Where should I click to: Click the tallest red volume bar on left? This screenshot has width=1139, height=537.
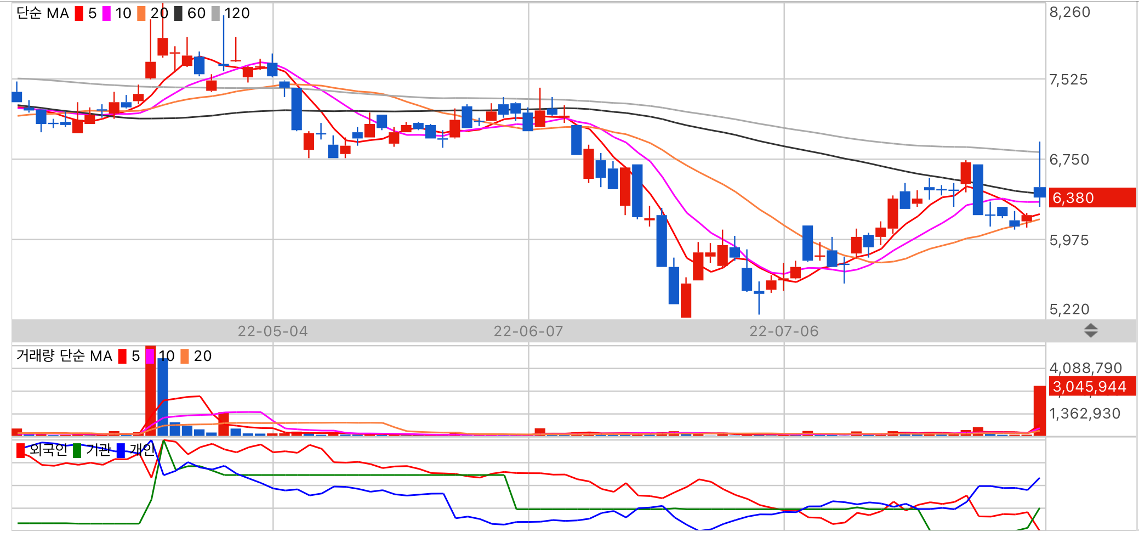pos(150,391)
